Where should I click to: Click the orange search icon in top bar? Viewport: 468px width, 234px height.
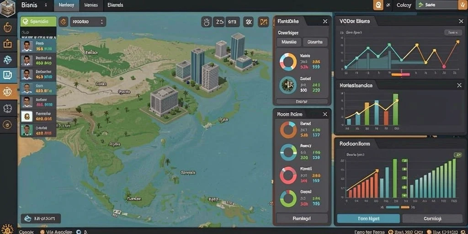click(x=378, y=5)
